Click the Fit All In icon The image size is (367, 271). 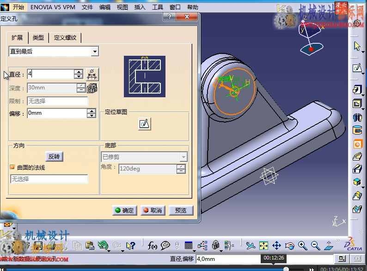[x=263, y=246]
